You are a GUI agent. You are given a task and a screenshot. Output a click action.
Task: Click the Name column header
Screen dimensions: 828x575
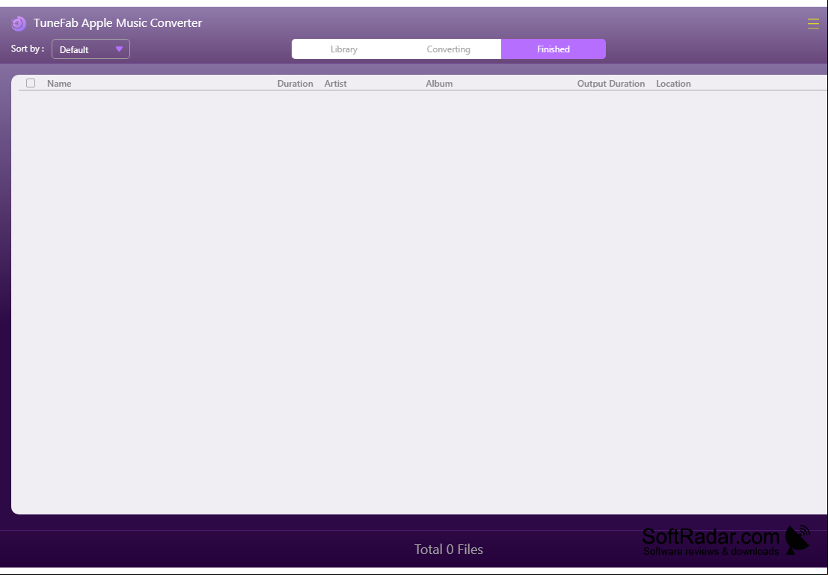[x=59, y=84]
